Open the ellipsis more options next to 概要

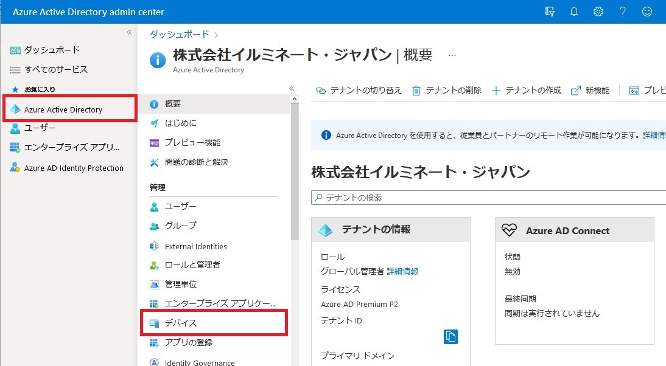click(452, 55)
